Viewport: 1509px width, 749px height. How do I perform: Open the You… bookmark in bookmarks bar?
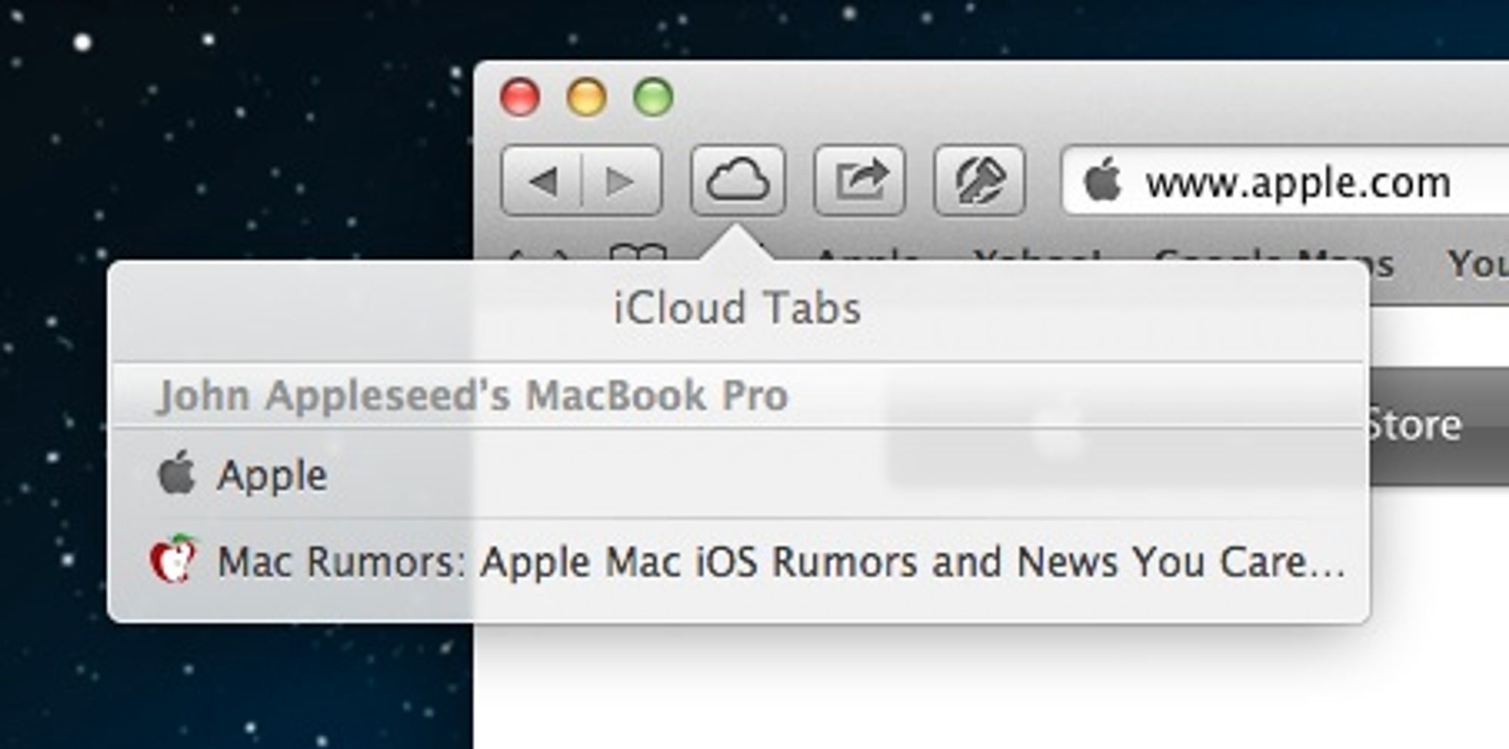tap(1477, 263)
